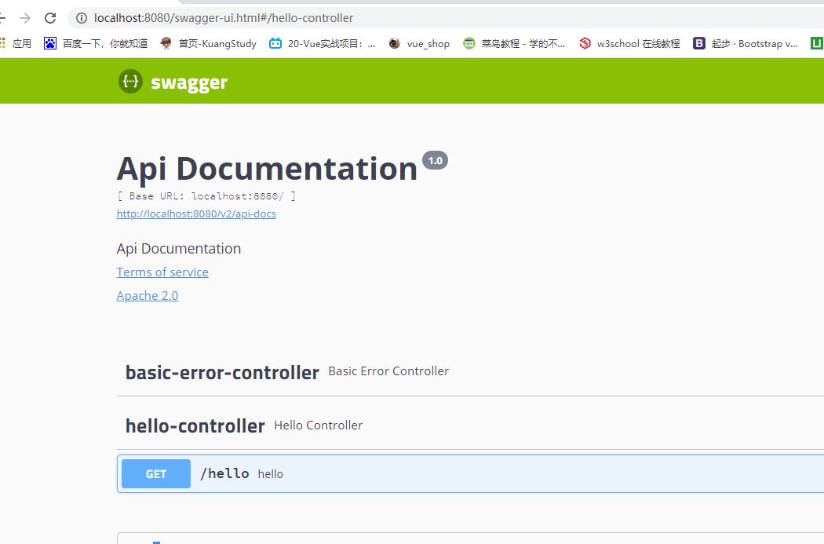
Task: Open site information icon in address bar
Action: tap(82, 18)
